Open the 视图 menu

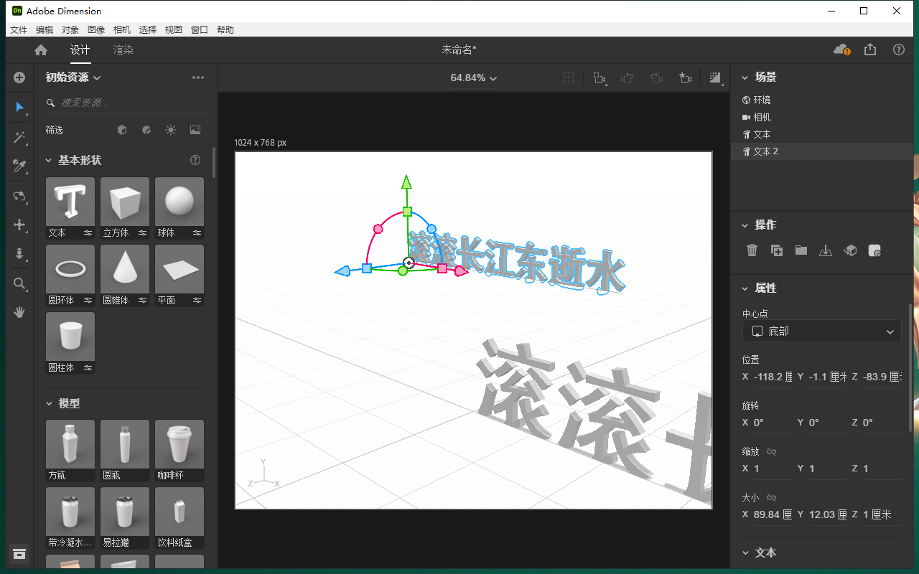click(174, 30)
